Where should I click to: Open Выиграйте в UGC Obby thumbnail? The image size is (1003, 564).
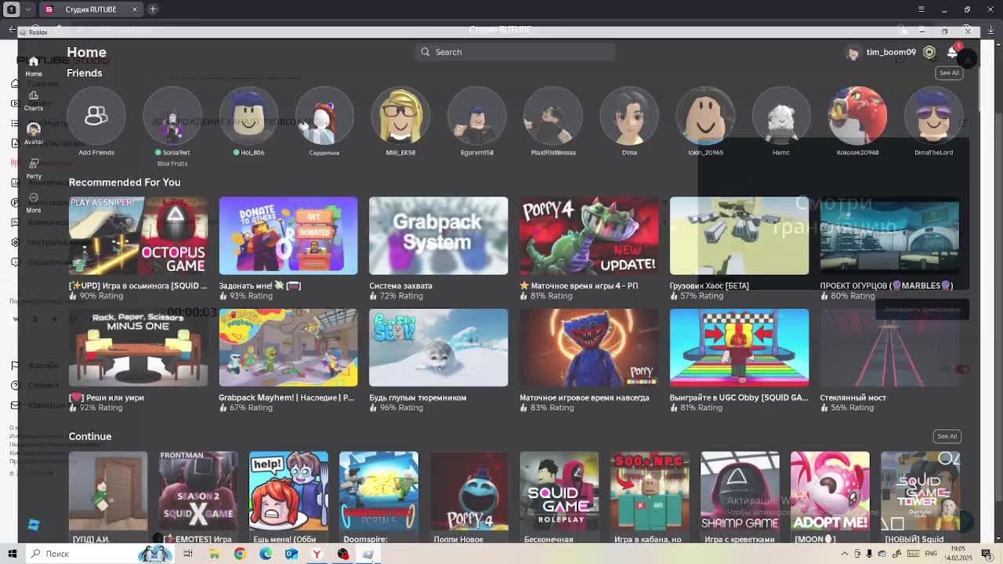(x=739, y=348)
